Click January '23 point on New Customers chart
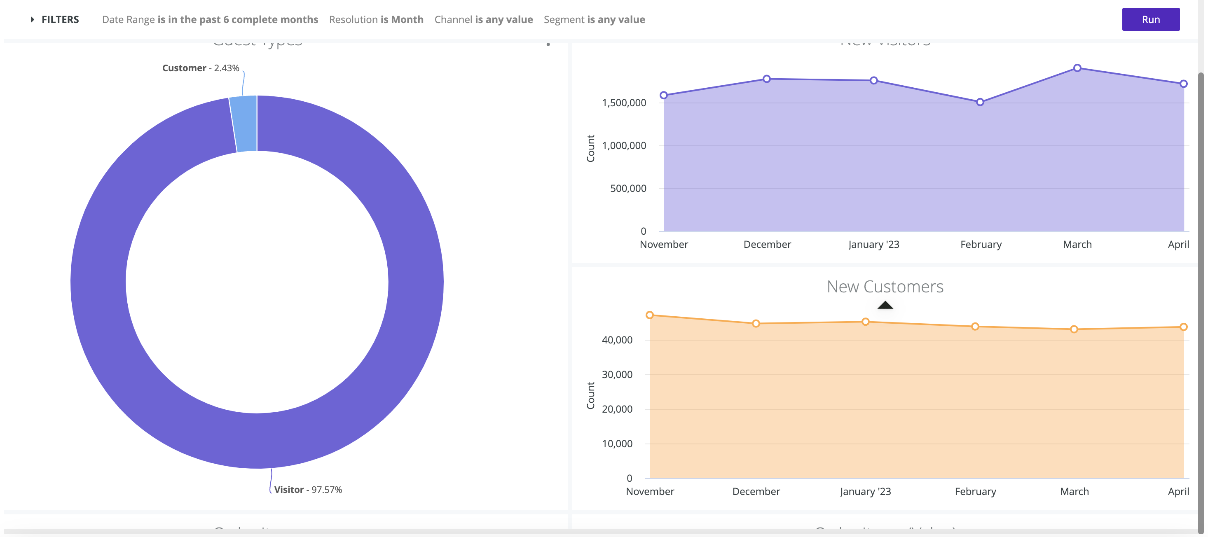The width and height of the screenshot is (1208, 537). (x=865, y=322)
